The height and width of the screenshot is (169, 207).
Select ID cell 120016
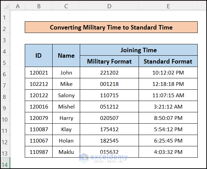(x=39, y=107)
